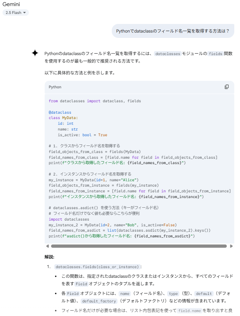Expand the chevron next to 2.5 Flash
The image size is (240, 316).
click(x=24, y=13)
